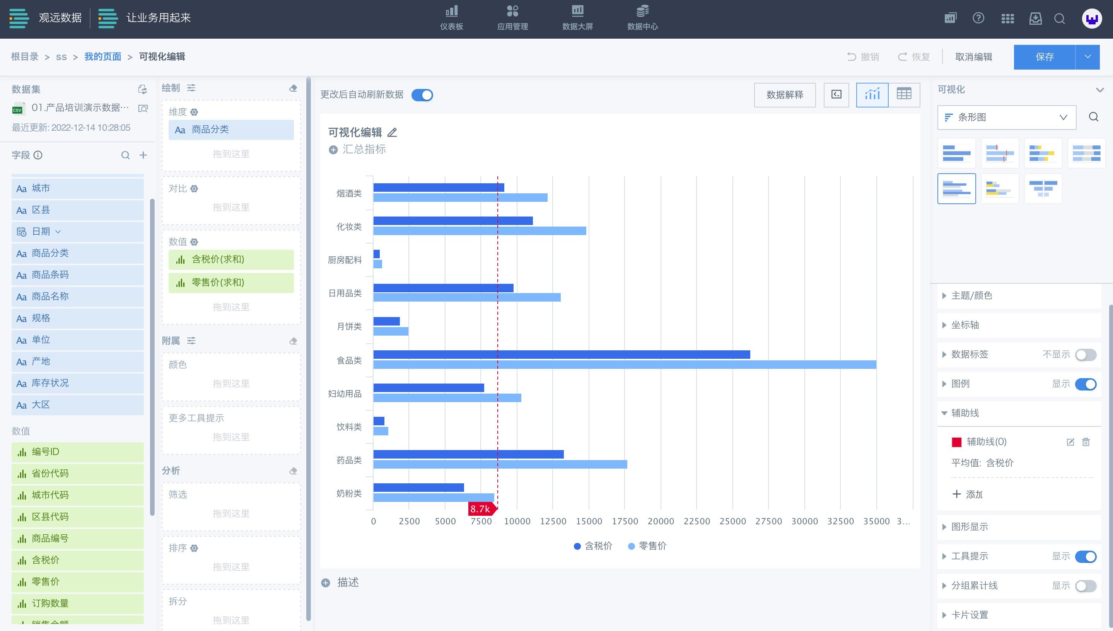Expand the 坐标轴 settings section
The image size is (1113, 631).
965,325
